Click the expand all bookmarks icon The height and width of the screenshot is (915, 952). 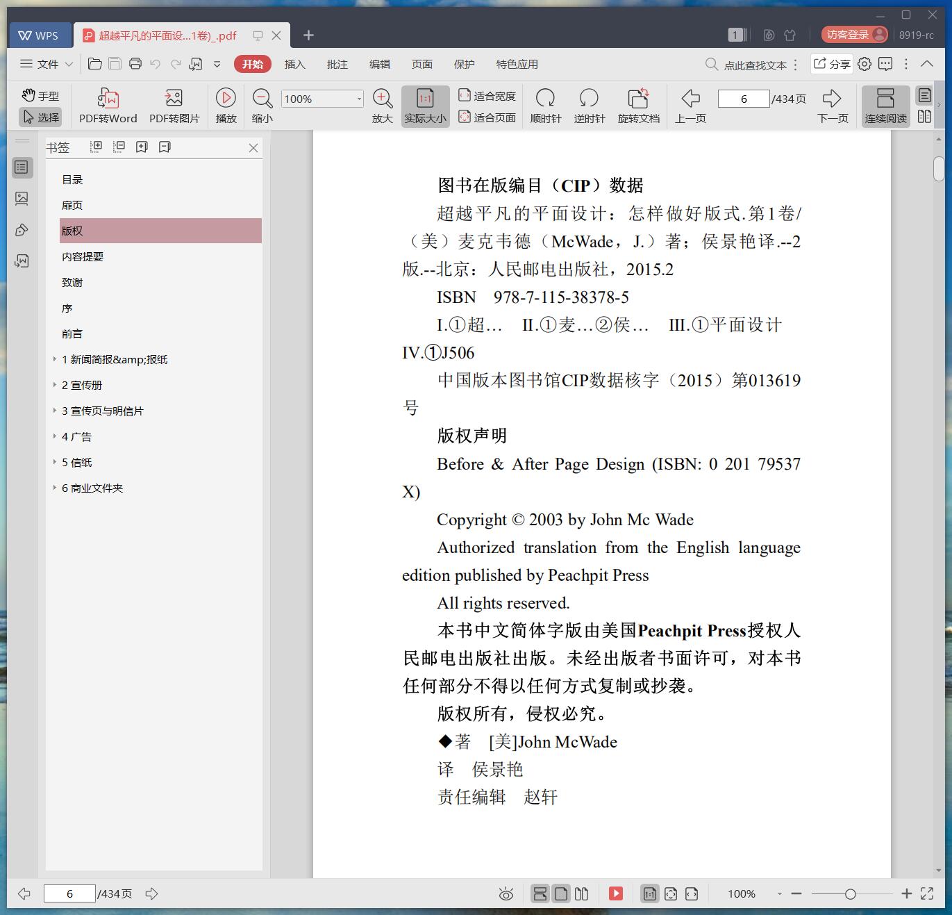97,147
